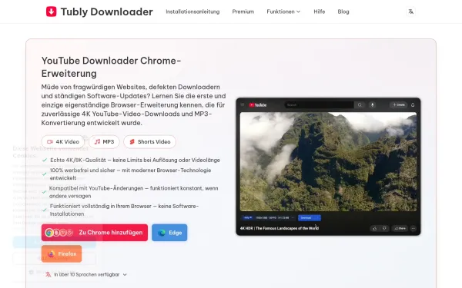Click the Edge browser icon on blue button
This screenshot has height=288, width=462.
tap(162, 233)
